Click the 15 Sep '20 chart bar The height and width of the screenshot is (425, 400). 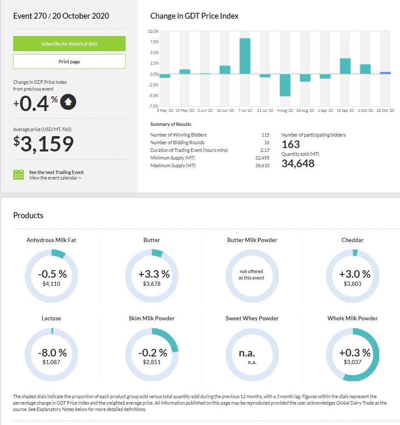tap(345, 66)
